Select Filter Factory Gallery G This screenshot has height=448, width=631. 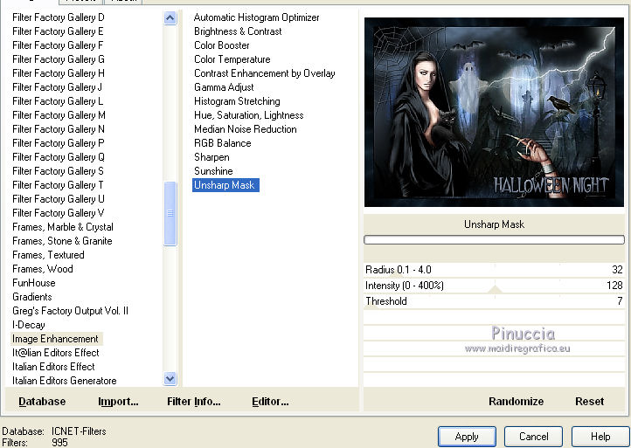tap(59, 59)
